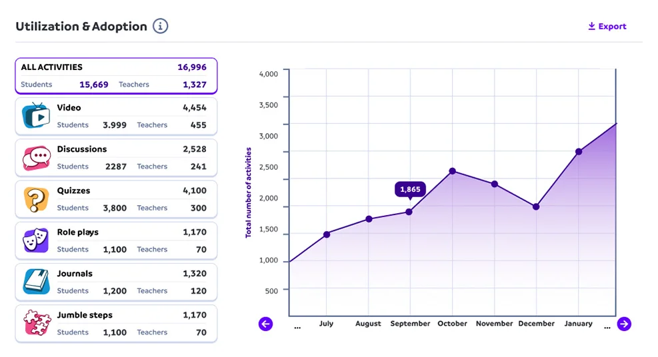Go to previous months with left arrow
The height and width of the screenshot is (357, 658).
[266, 324]
